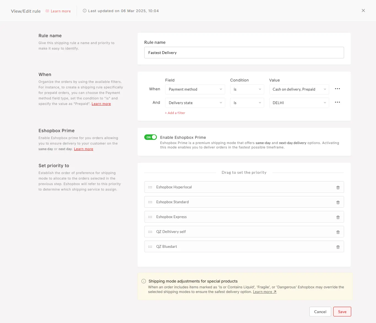
Task: Close the View/Edit rule dialog
Action: coord(363,10)
